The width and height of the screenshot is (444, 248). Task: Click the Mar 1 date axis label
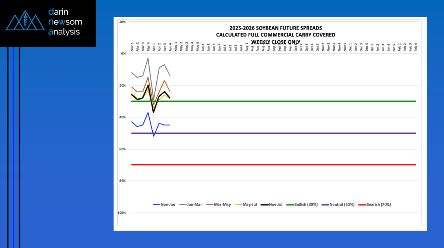point(132,46)
